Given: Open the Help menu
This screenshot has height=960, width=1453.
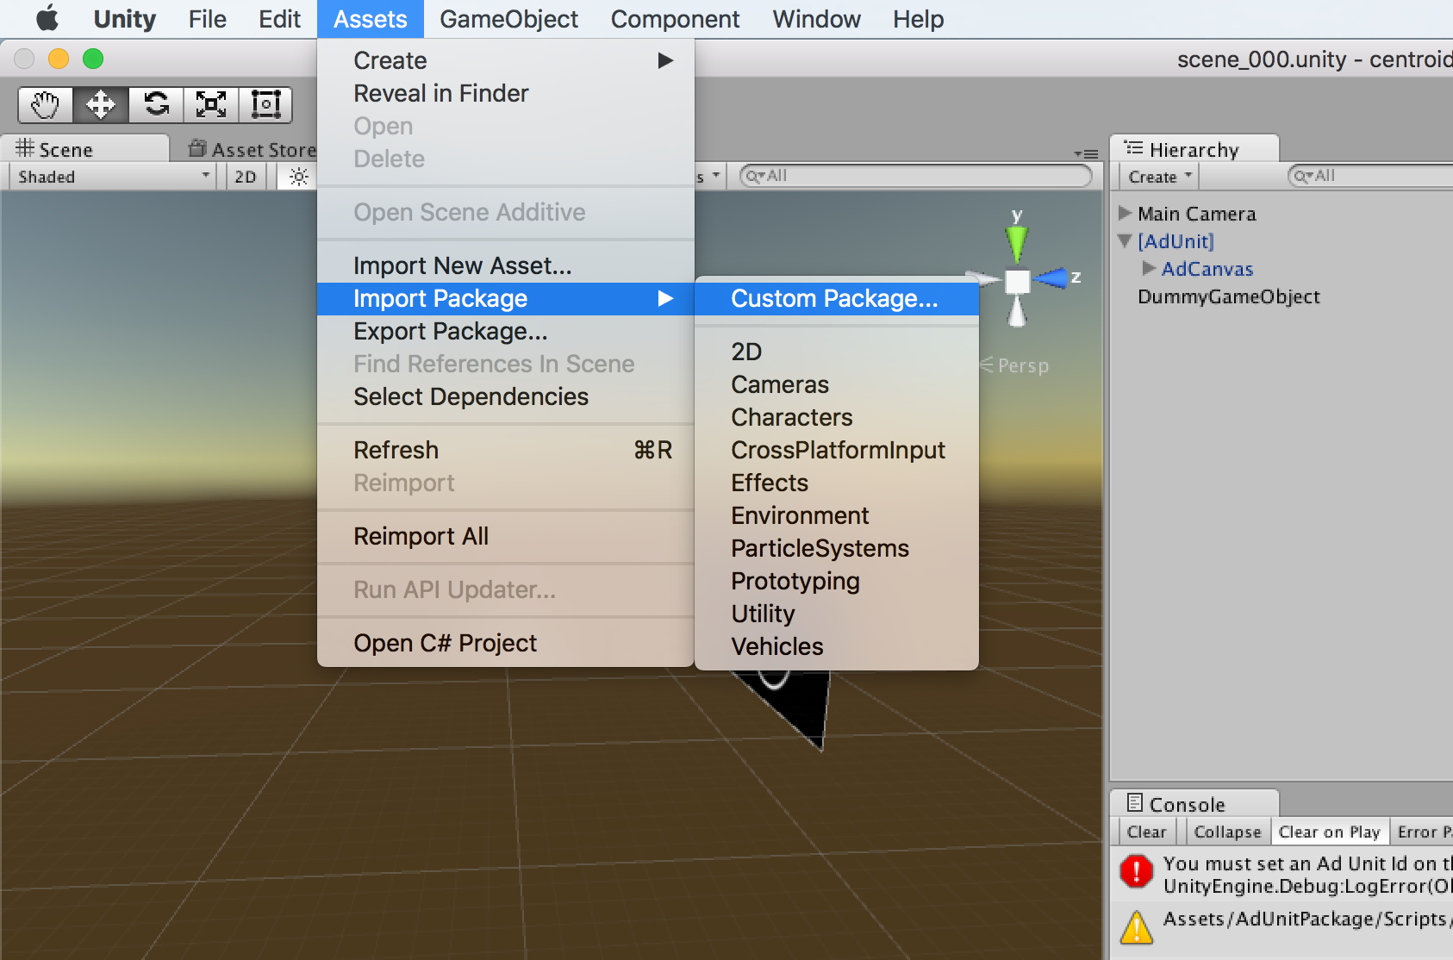Looking at the screenshot, I should coord(918,19).
